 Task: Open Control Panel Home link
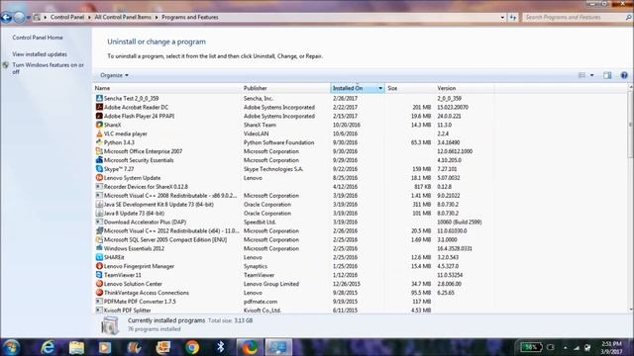coord(38,38)
